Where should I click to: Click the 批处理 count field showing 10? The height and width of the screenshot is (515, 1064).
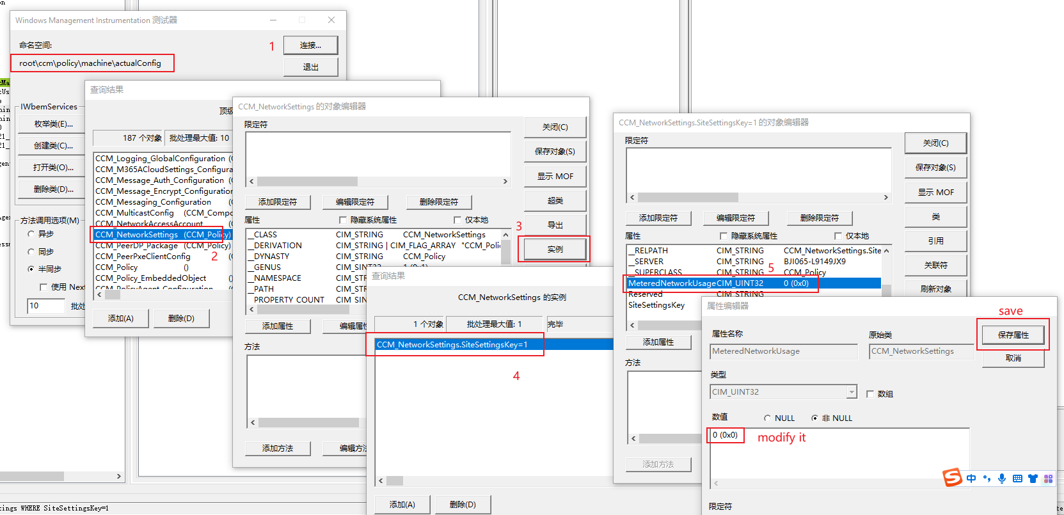tap(46, 306)
